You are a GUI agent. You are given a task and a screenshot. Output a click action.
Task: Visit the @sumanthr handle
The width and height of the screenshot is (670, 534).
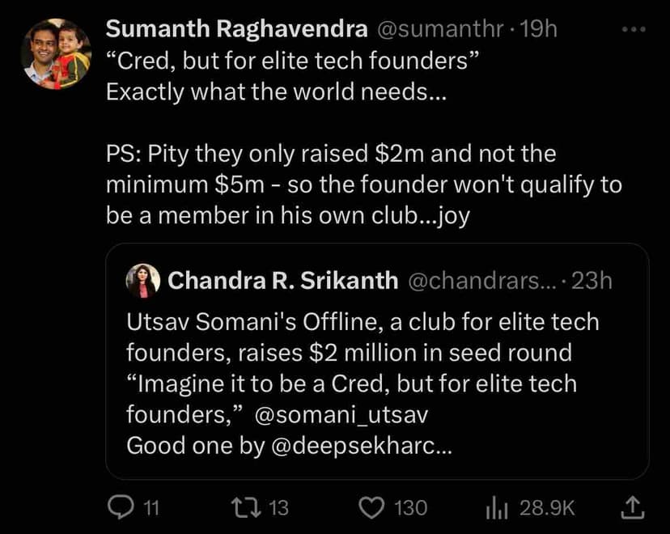(442, 29)
